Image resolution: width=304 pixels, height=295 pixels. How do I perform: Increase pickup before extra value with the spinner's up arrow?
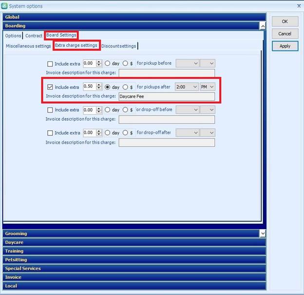[99, 62]
